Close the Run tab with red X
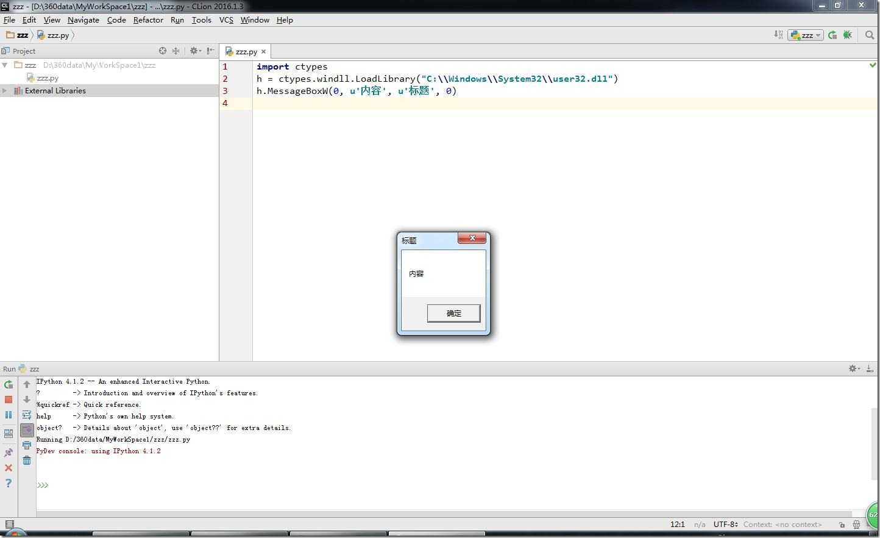The height and width of the screenshot is (538, 880). coord(9,468)
